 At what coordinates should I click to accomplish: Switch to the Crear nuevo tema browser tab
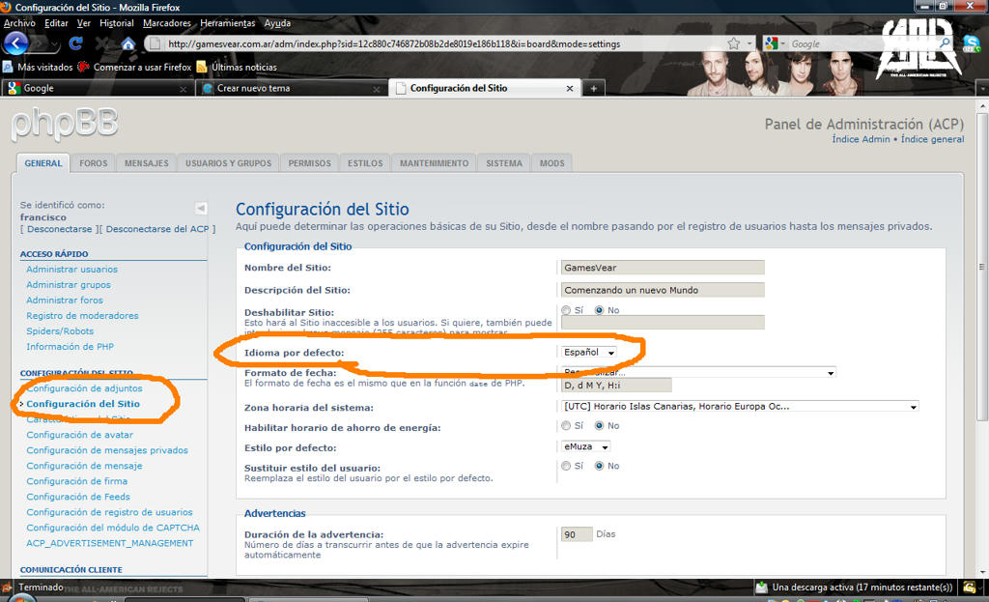tap(290, 88)
